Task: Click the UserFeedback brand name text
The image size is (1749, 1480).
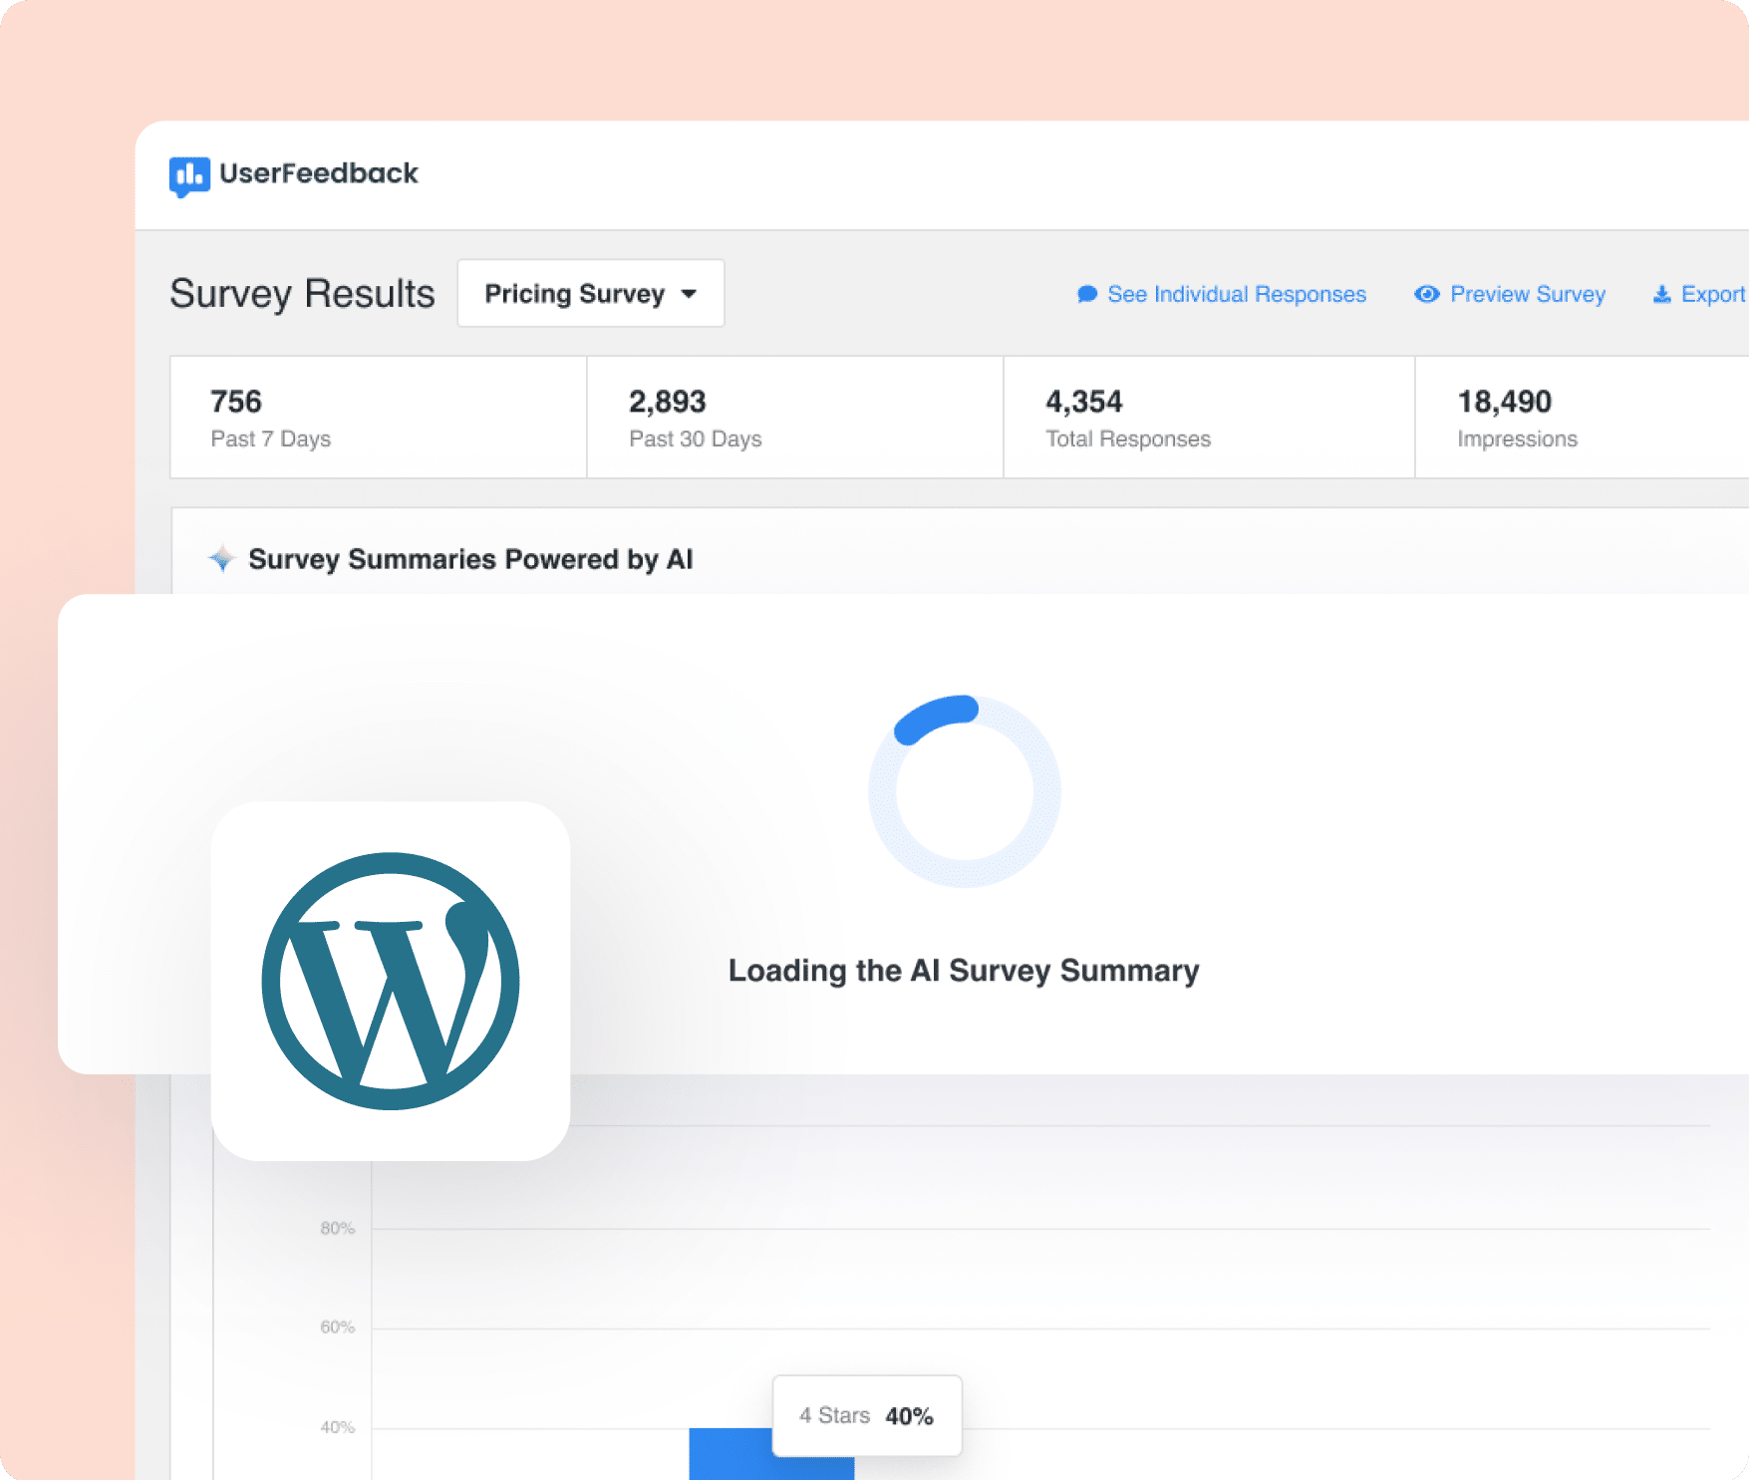Action: tap(319, 173)
